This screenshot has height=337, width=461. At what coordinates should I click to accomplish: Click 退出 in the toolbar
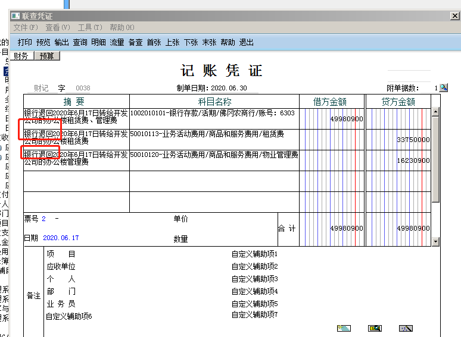tap(247, 43)
